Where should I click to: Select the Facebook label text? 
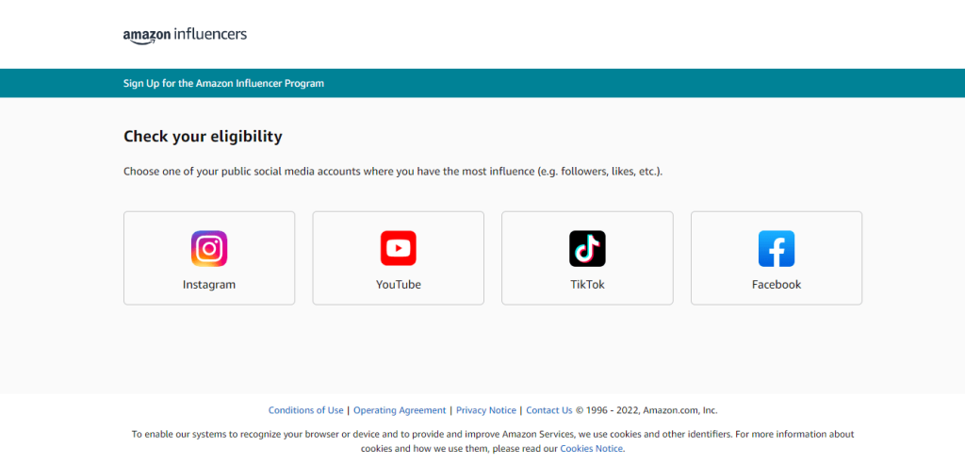[x=777, y=285]
